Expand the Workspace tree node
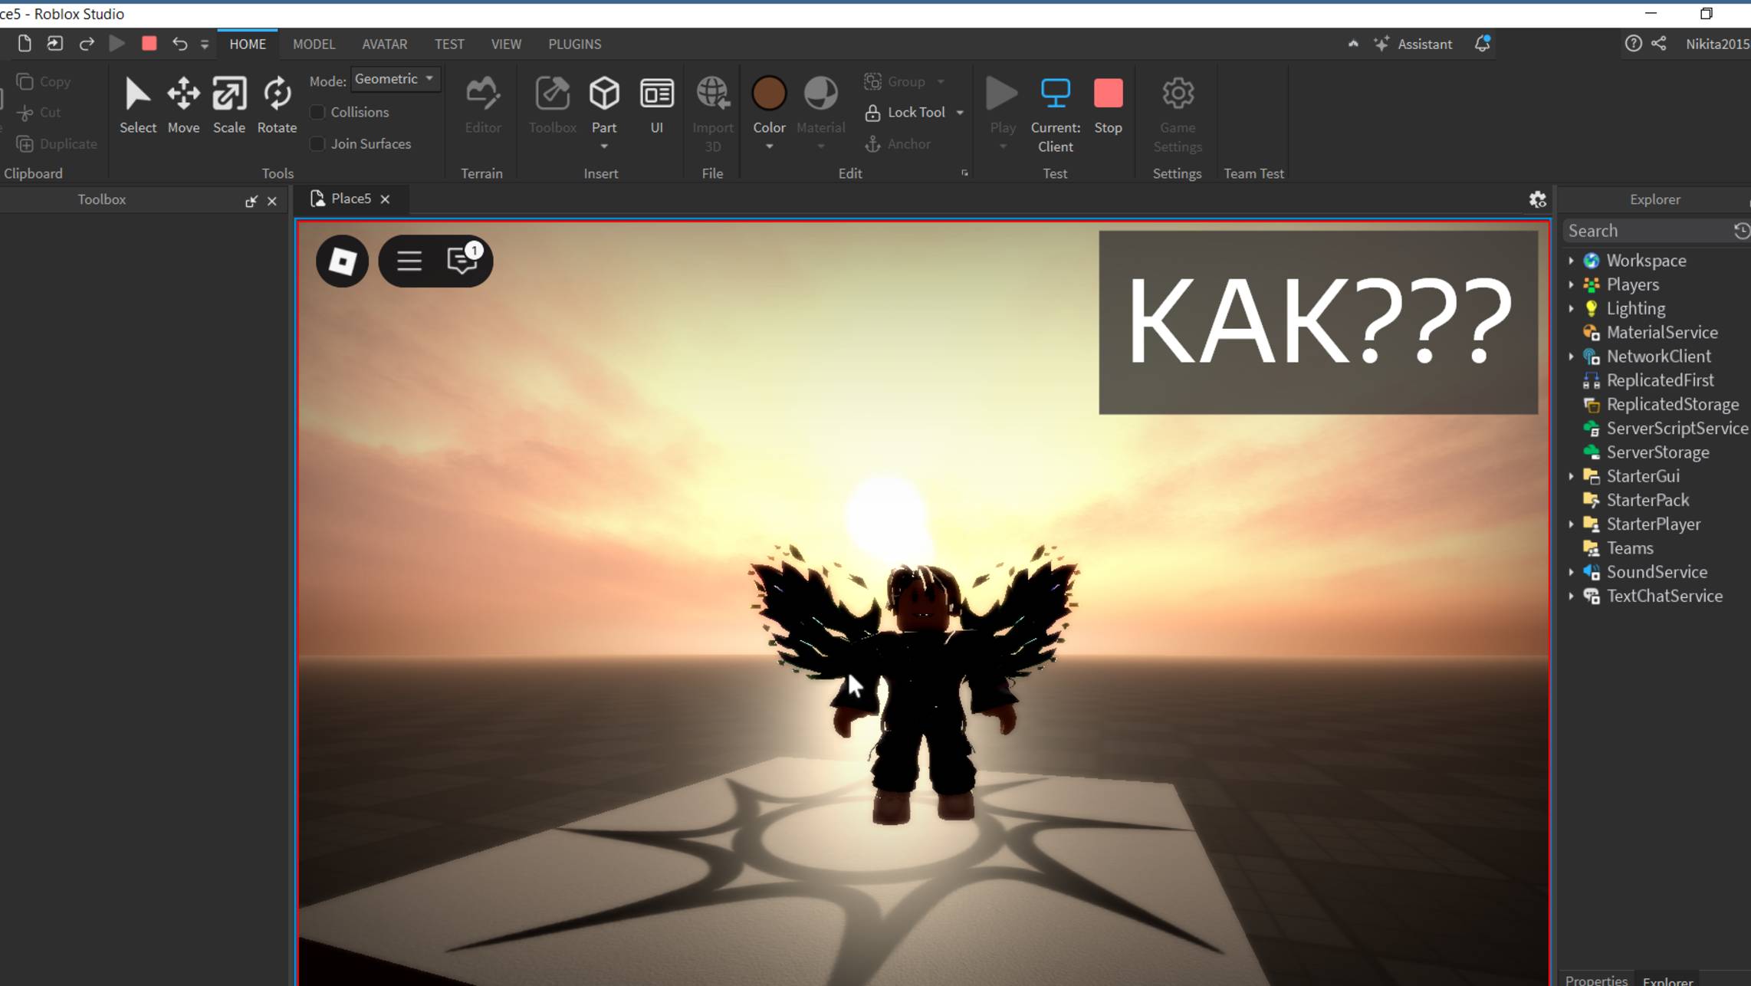Image resolution: width=1751 pixels, height=986 pixels. (x=1571, y=261)
